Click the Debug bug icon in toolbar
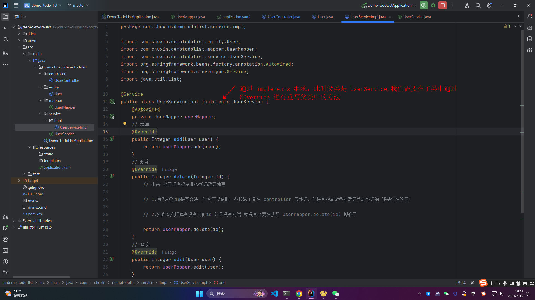535x300 pixels. [x=433, y=5]
